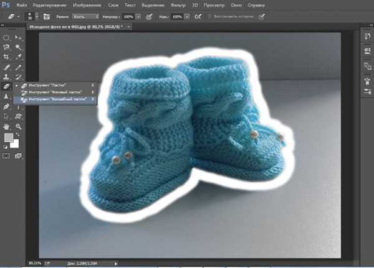Viewport: 374px width, 268px height.
Task: Select the Lasso tool
Action: (x=7, y=47)
